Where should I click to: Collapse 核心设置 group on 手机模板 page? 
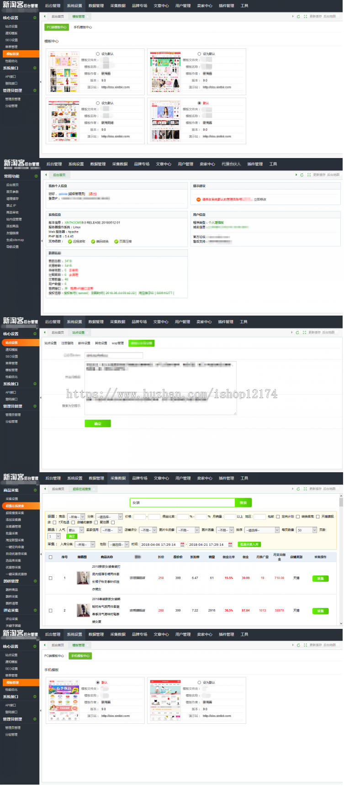point(35,647)
